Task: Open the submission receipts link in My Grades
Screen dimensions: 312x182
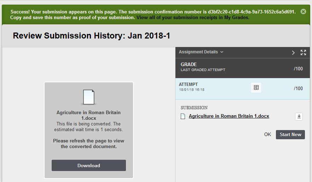Action: point(193,17)
